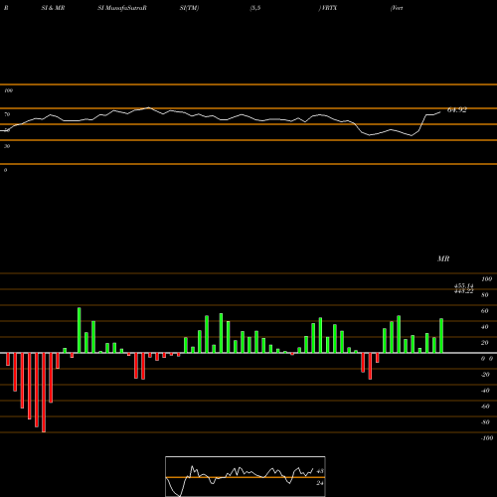The width and height of the screenshot is (497, 497).
Task: Click the MR axis label -40
Action: [485, 391]
